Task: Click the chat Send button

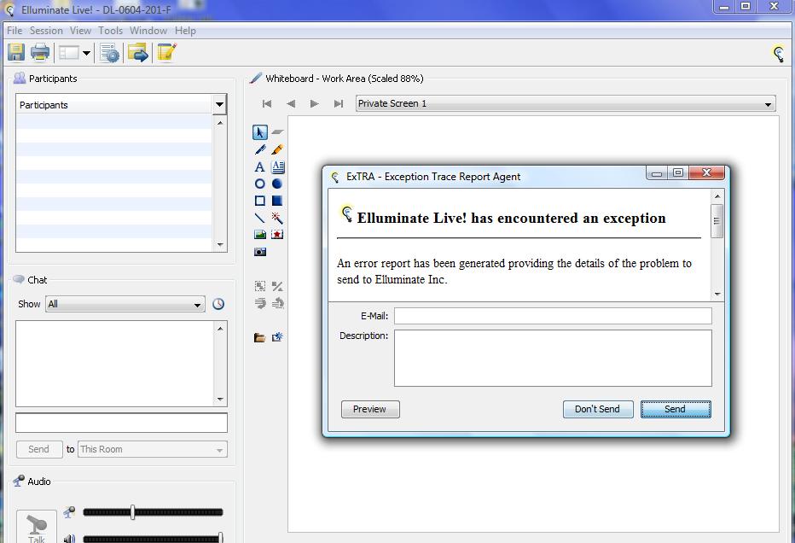Action: pos(39,450)
